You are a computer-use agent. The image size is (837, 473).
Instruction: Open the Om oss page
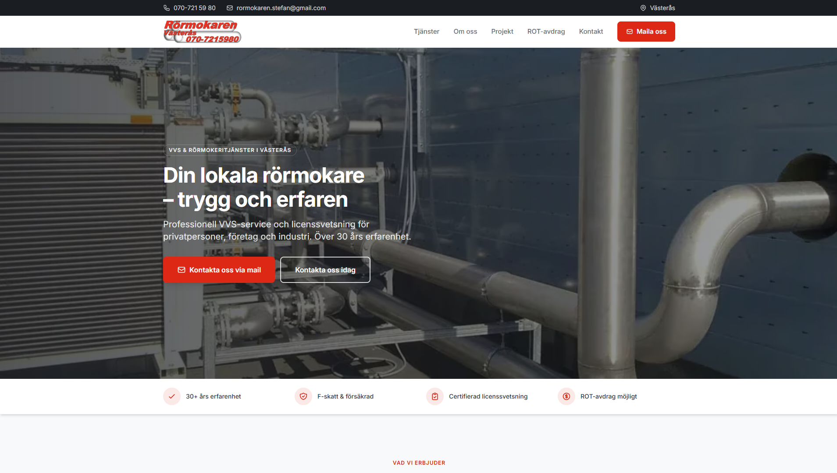tap(465, 31)
